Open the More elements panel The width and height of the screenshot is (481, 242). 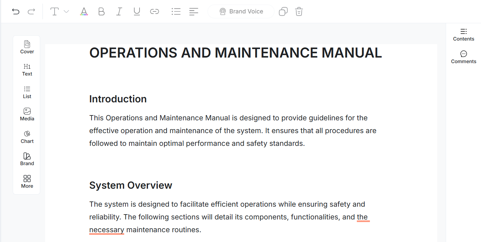pyautogui.click(x=27, y=181)
